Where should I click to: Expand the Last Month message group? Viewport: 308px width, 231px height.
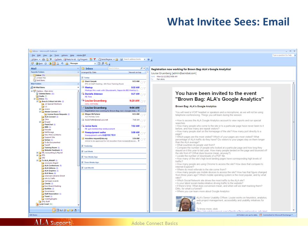click(x=82, y=168)
